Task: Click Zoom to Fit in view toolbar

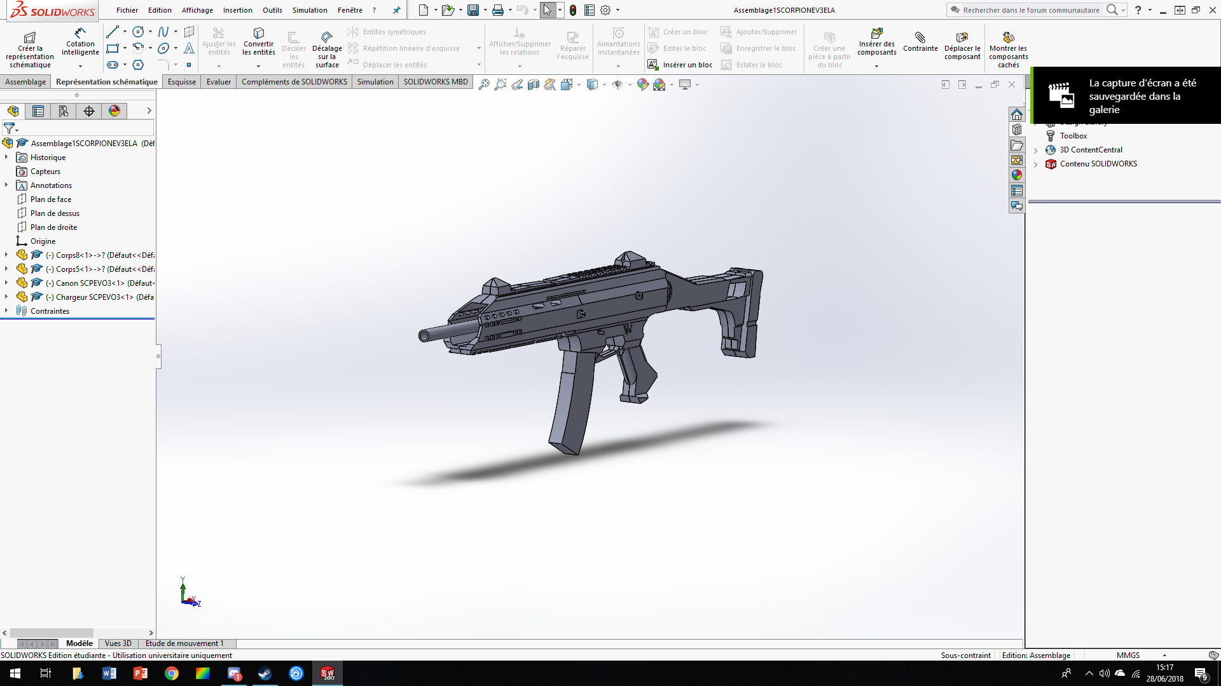Action: (x=484, y=84)
